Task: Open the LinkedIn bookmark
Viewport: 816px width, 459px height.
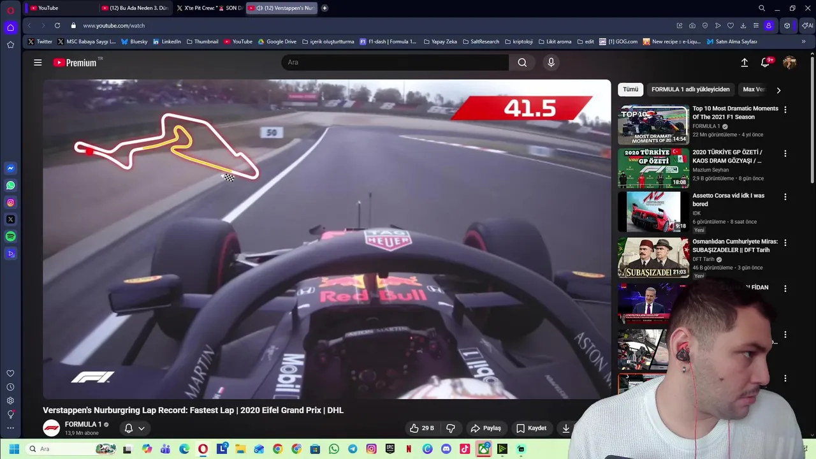Action: [167, 41]
